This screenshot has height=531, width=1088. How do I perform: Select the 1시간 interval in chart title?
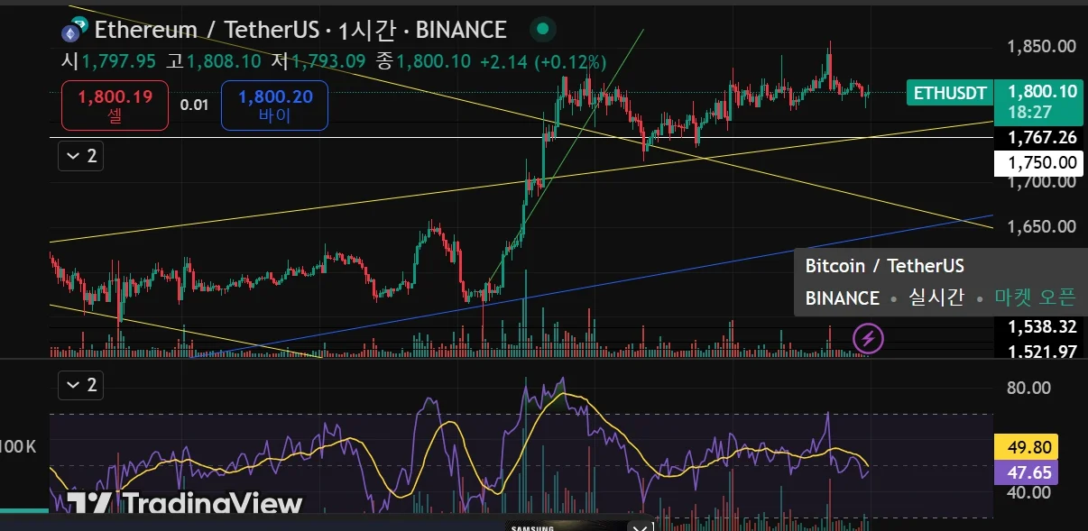tap(366, 31)
